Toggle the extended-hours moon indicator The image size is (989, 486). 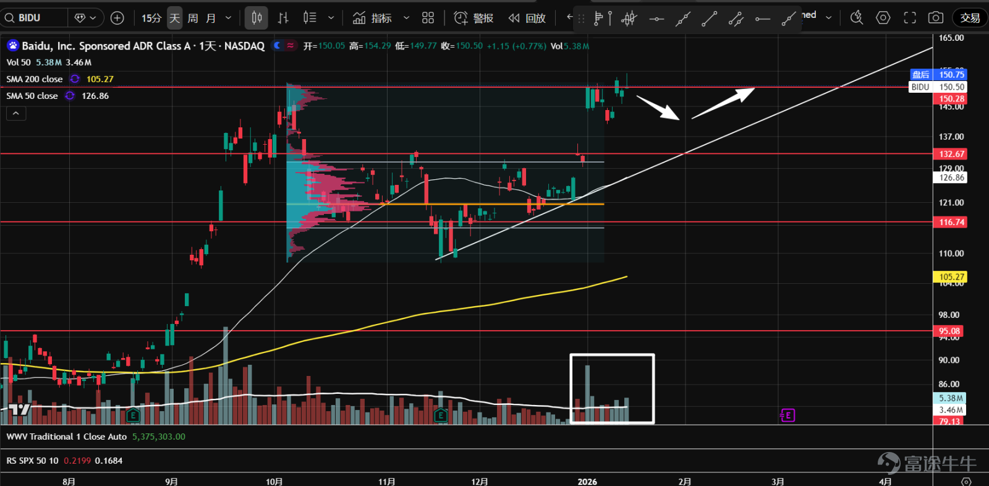tap(277, 45)
